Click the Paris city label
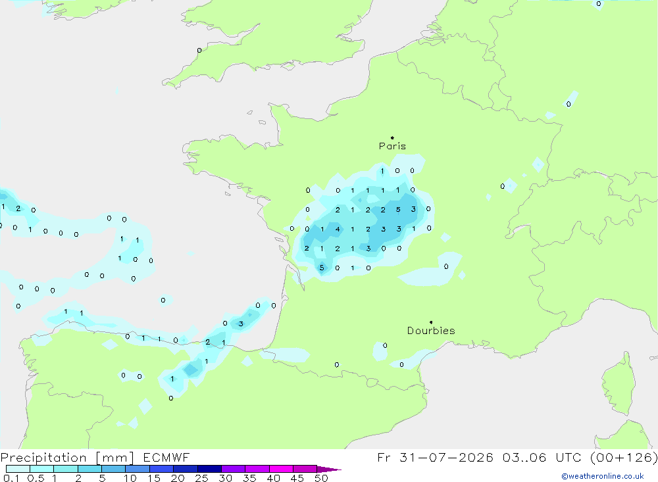This screenshot has width=658, height=482. click(392, 146)
